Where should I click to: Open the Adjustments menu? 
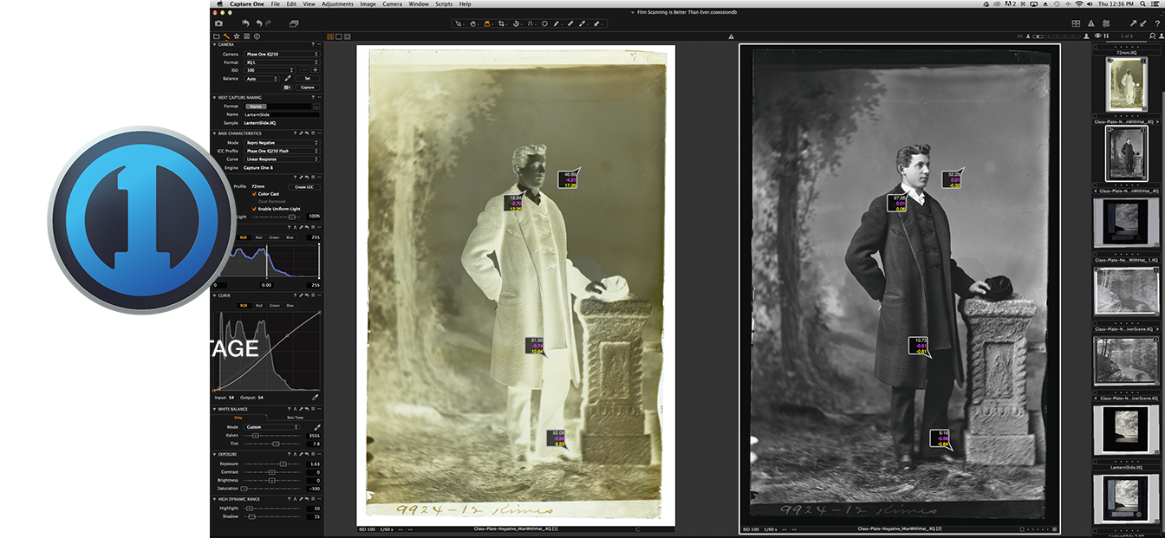(337, 4)
